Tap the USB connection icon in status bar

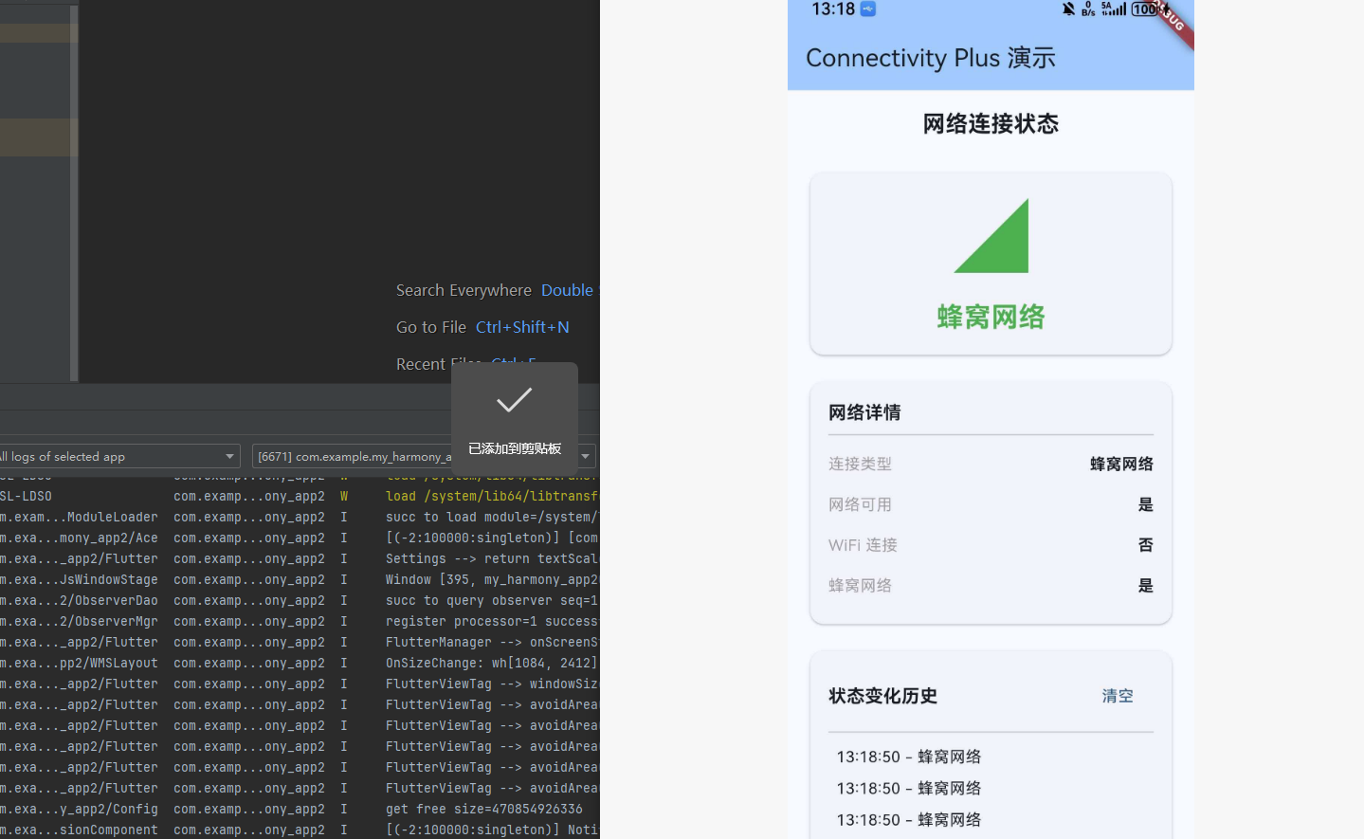[x=868, y=9]
